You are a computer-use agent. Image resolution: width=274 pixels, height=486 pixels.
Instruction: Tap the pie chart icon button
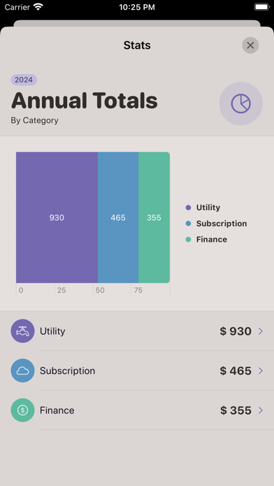[x=240, y=103]
